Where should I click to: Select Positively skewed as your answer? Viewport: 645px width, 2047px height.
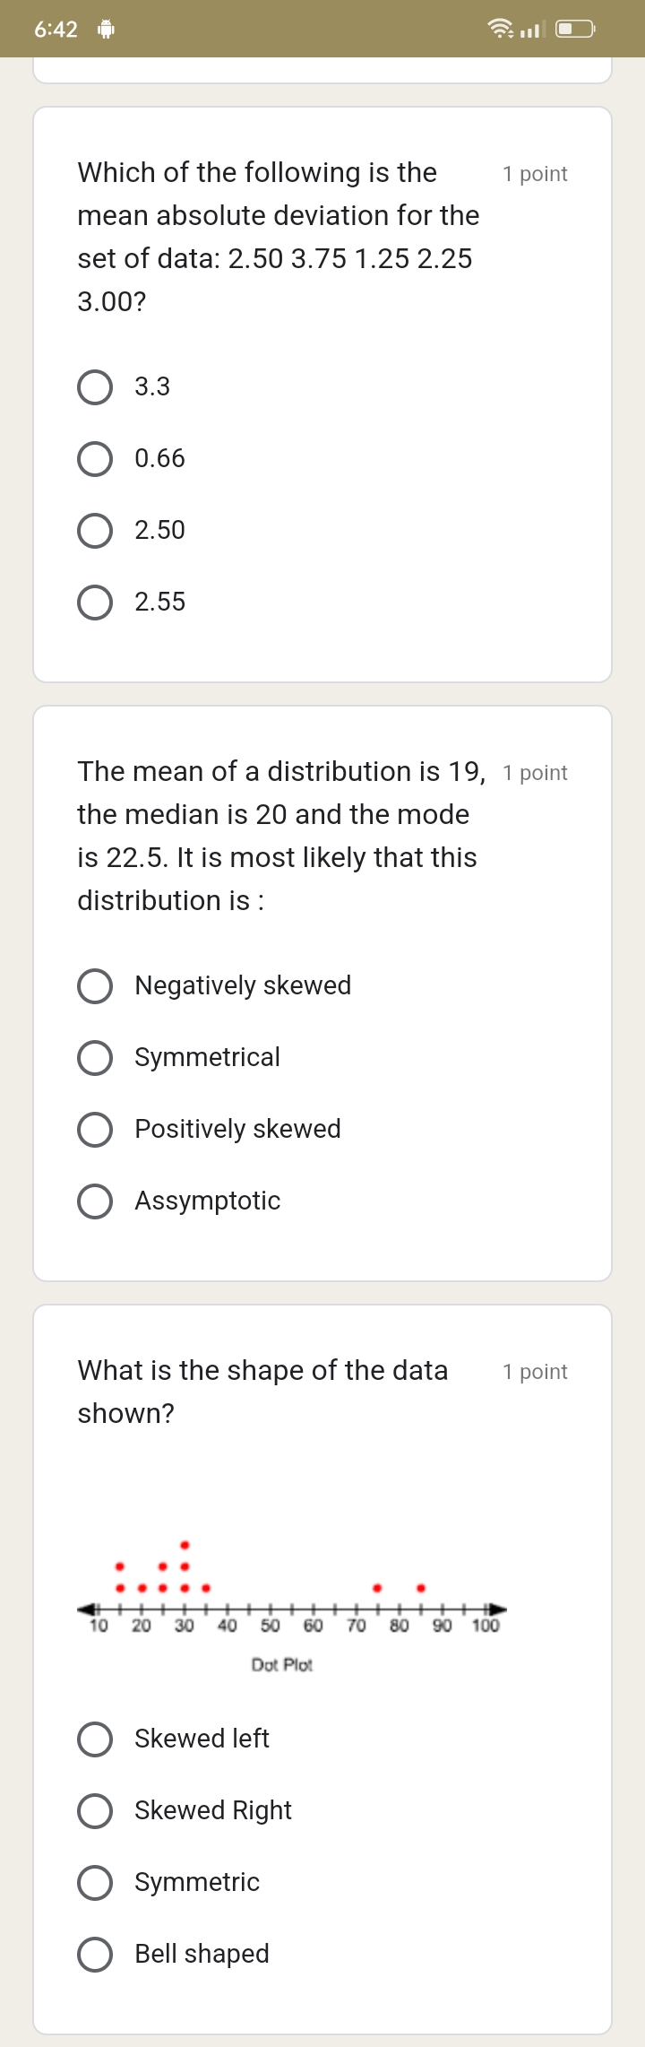(94, 1129)
